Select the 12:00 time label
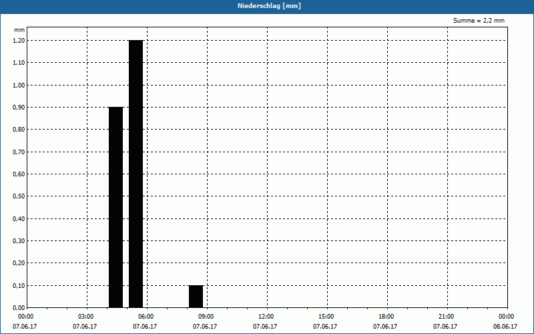 coord(266,317)
